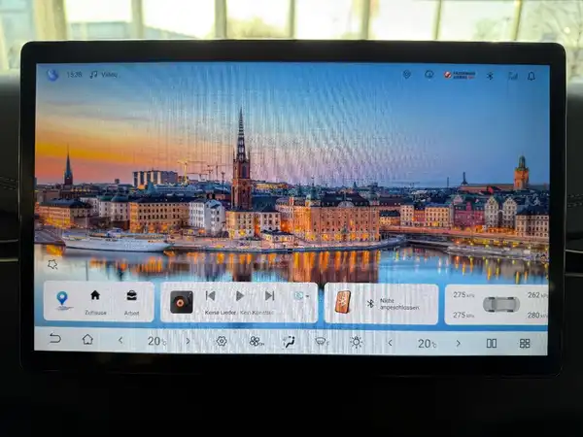Screen dimensions: 583x437
Task: Toggle seat airflow direction control
Action: (x=289, y=342)
